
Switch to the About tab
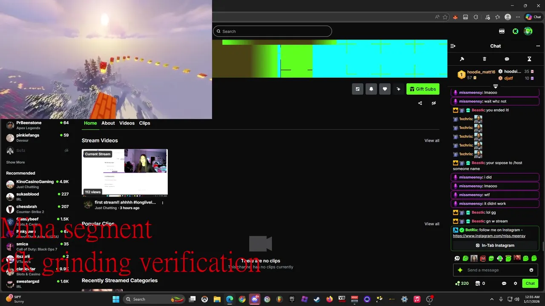pyautogui.click(x=108, y=123)
